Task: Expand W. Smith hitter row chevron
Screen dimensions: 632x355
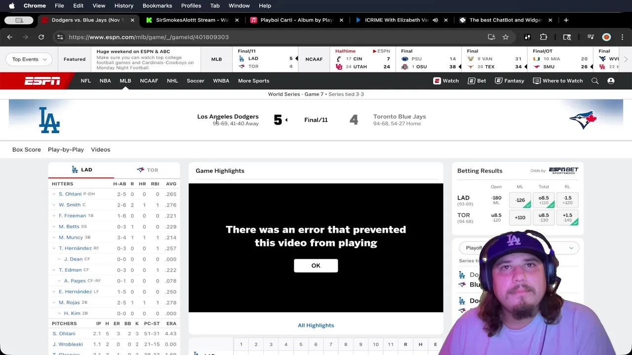Action: click(54, 205)
